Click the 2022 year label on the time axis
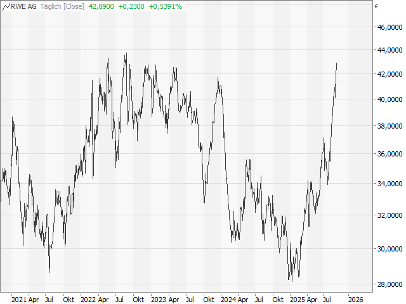 pos(88,300)
